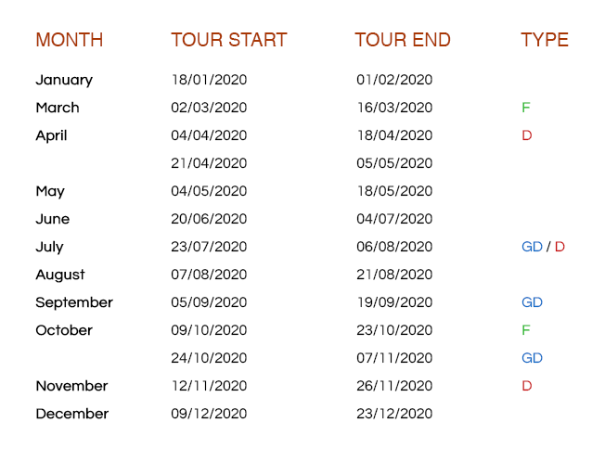This screenshot has width=605, height=474.
Task: Click the red D type in November row
Action: pos(527,386)
